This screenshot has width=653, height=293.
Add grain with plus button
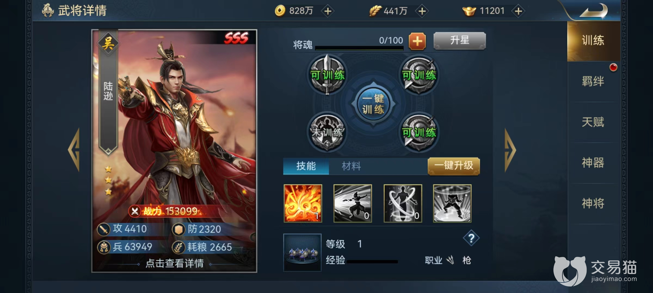pyautogui.click(x=422, y=11)
